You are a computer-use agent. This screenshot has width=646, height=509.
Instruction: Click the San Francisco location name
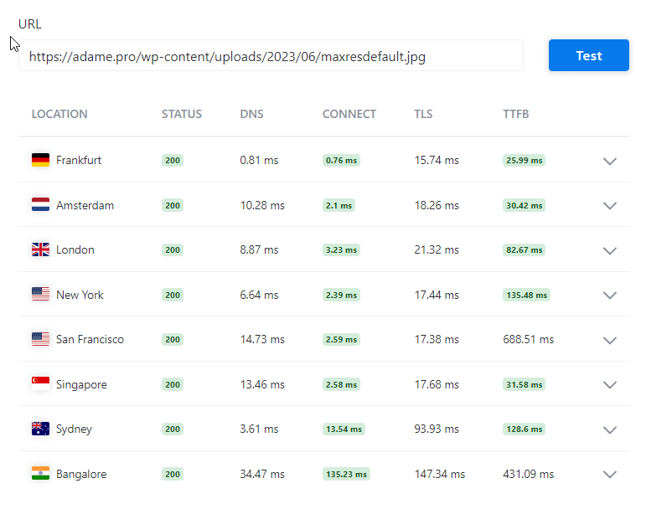(90, 339)
